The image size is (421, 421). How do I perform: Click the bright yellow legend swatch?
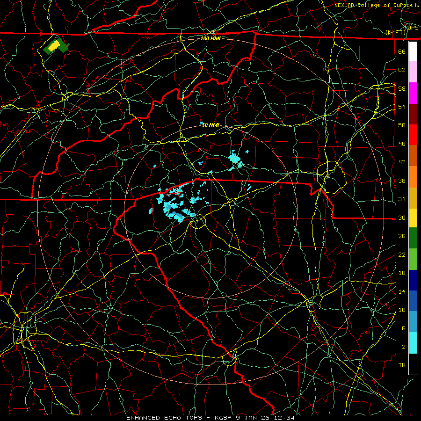[x=413, y=218]
